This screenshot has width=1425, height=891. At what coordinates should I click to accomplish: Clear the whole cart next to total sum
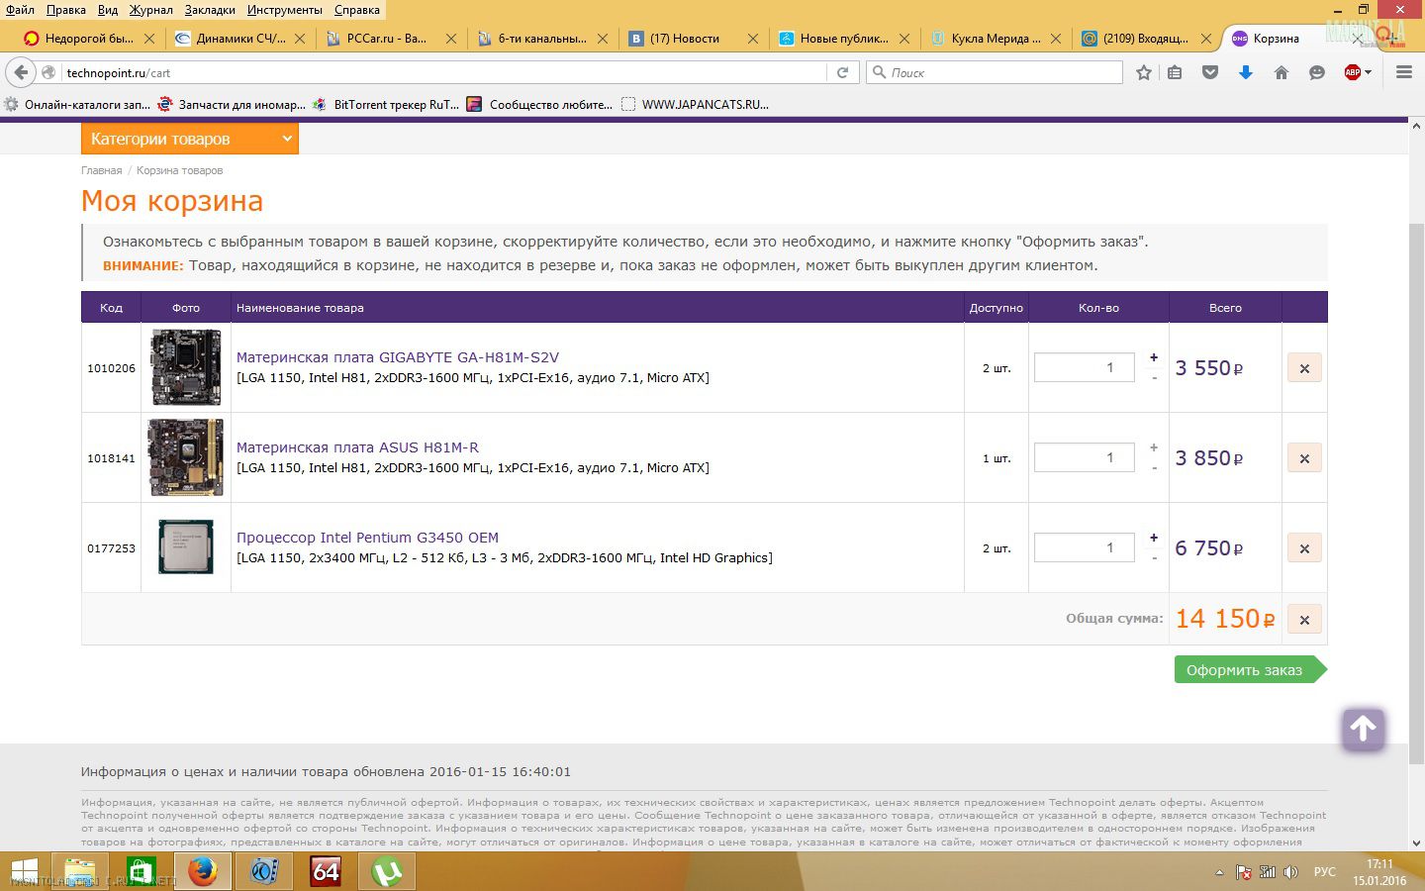pyautogui.click(x=1304, y=620)
